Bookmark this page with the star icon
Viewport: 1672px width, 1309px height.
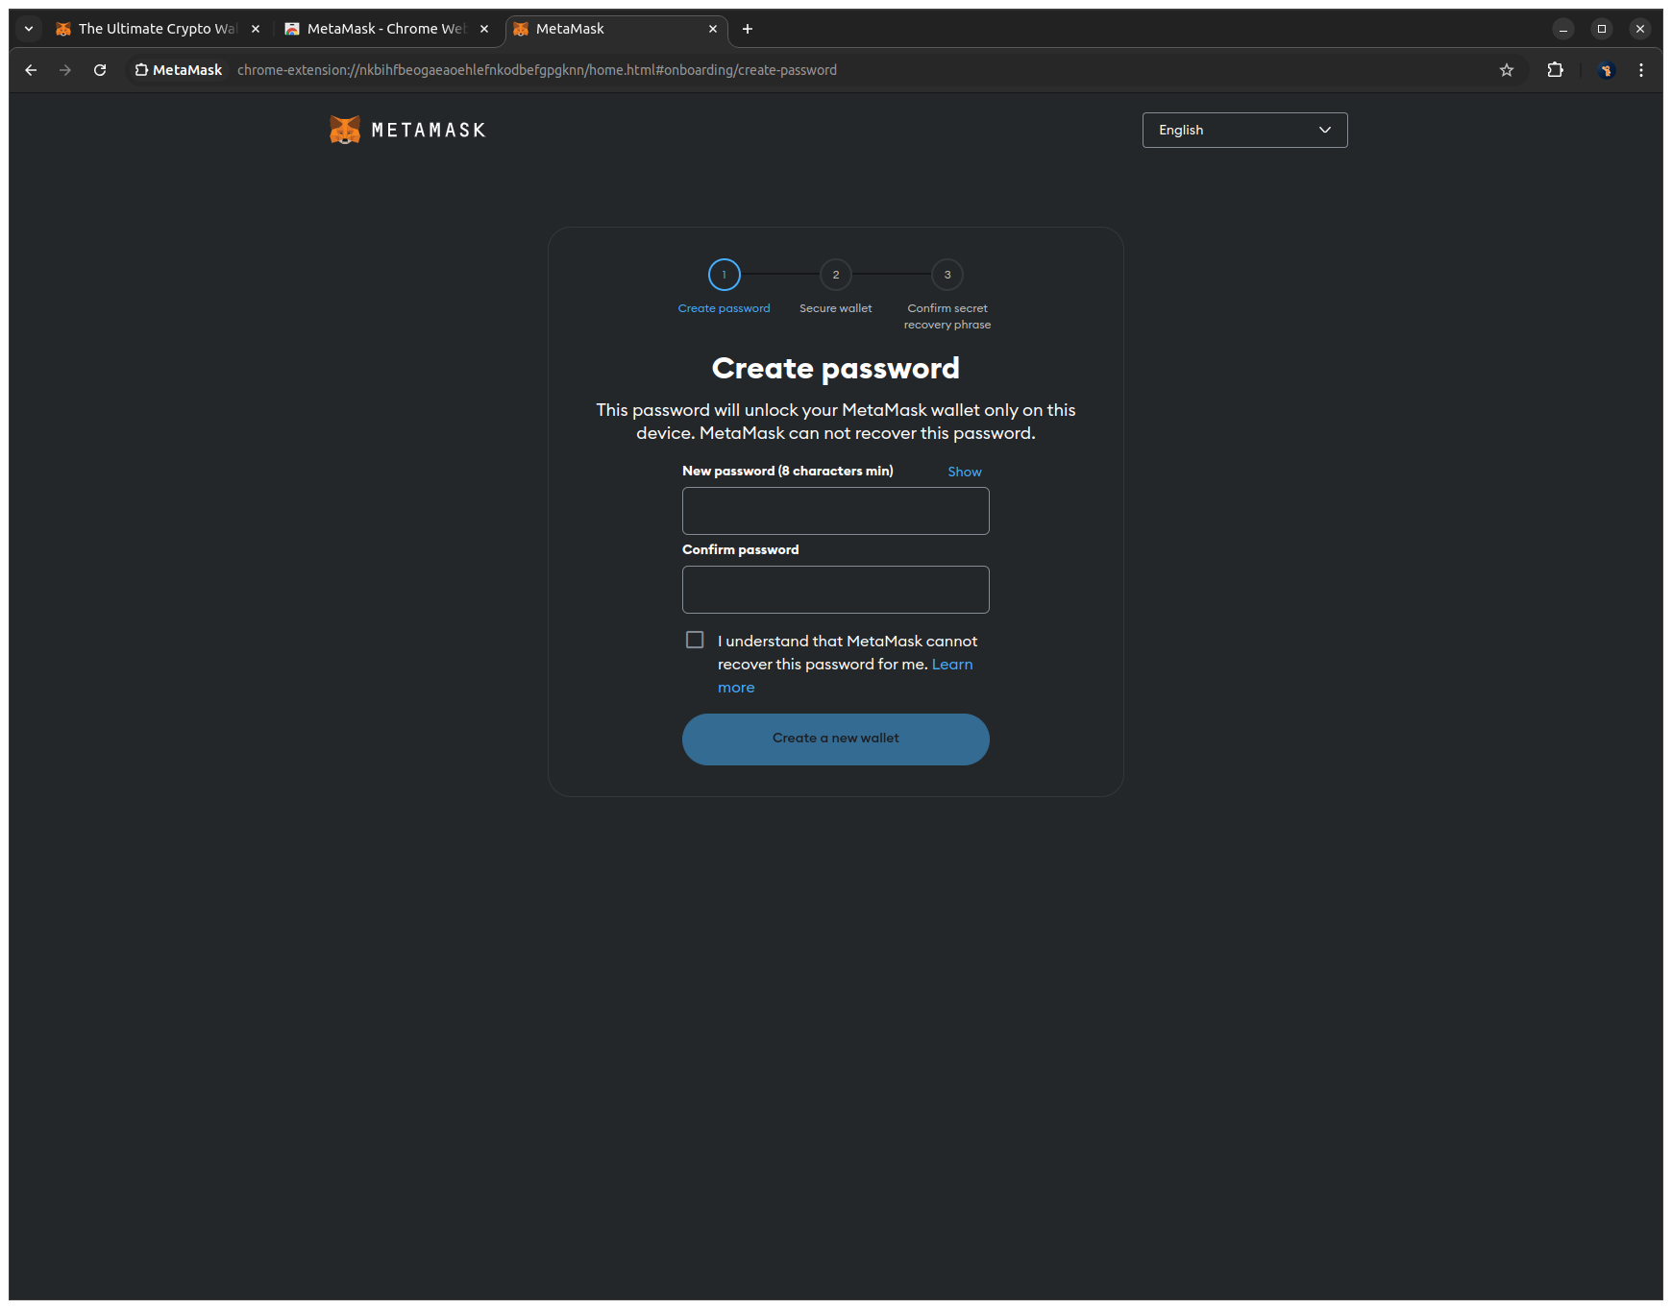[x=1507, y=70]
